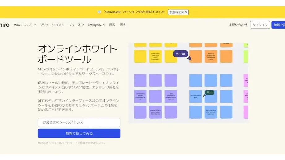Select purple sticky note 'Prague office is disconnected'

pos(155,112)
